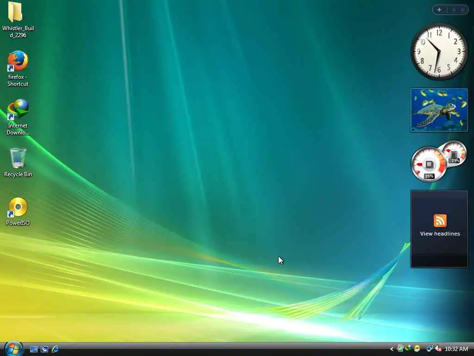Click Switch between windows Quick Launch icon
474x356 pixels.
pyautogui.click(x=44, y=350)
